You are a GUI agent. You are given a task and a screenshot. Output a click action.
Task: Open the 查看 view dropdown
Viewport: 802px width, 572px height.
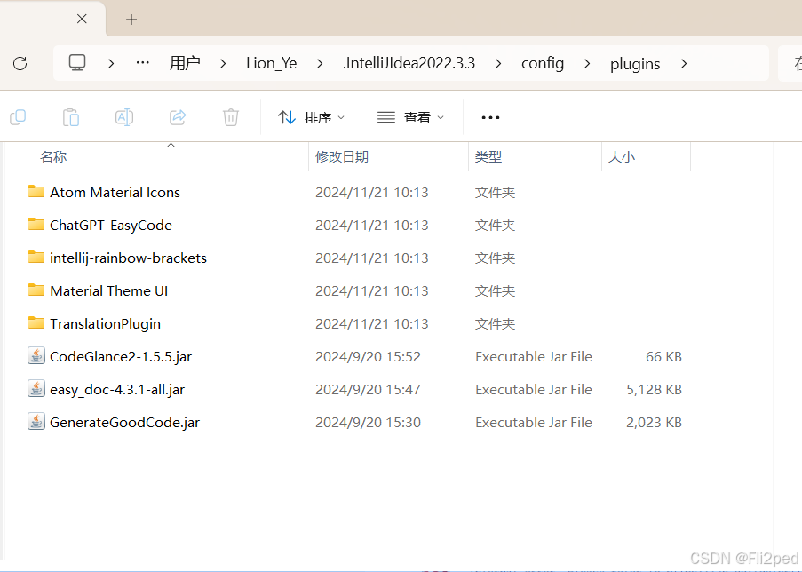coord(410,117)
